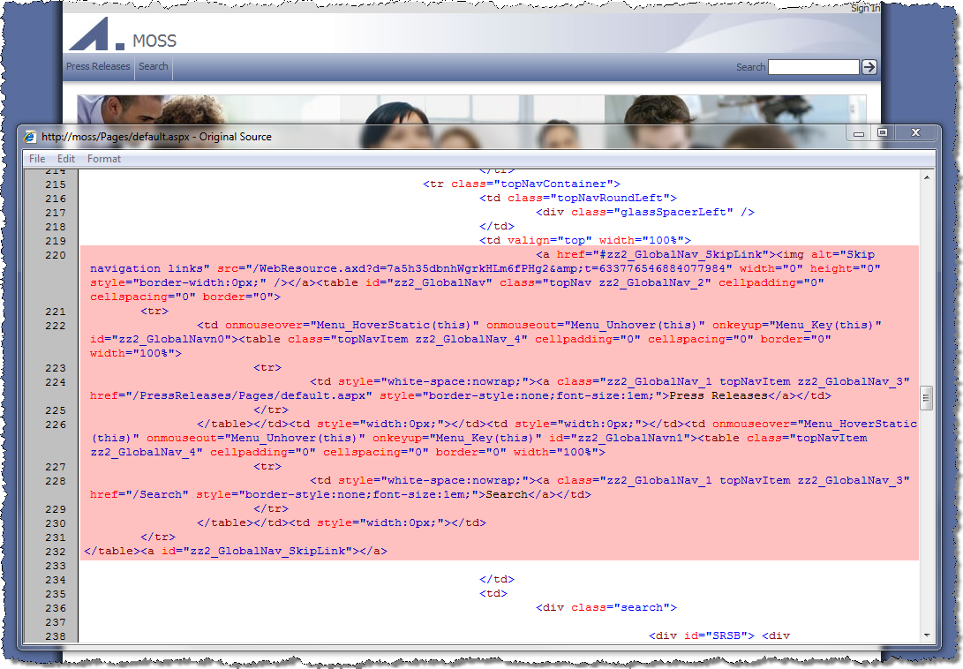Click the 'div id="SRSB"' source text
Screen dimensions: 963x669
(x=702, y=635)
